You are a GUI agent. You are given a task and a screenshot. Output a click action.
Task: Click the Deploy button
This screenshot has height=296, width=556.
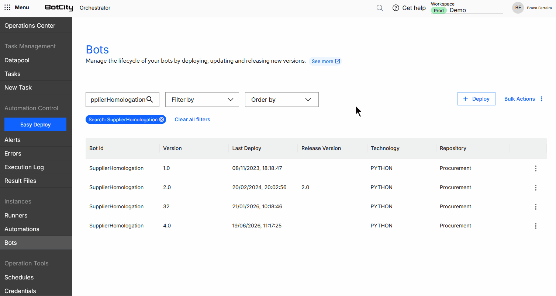(x=476, y=99)
